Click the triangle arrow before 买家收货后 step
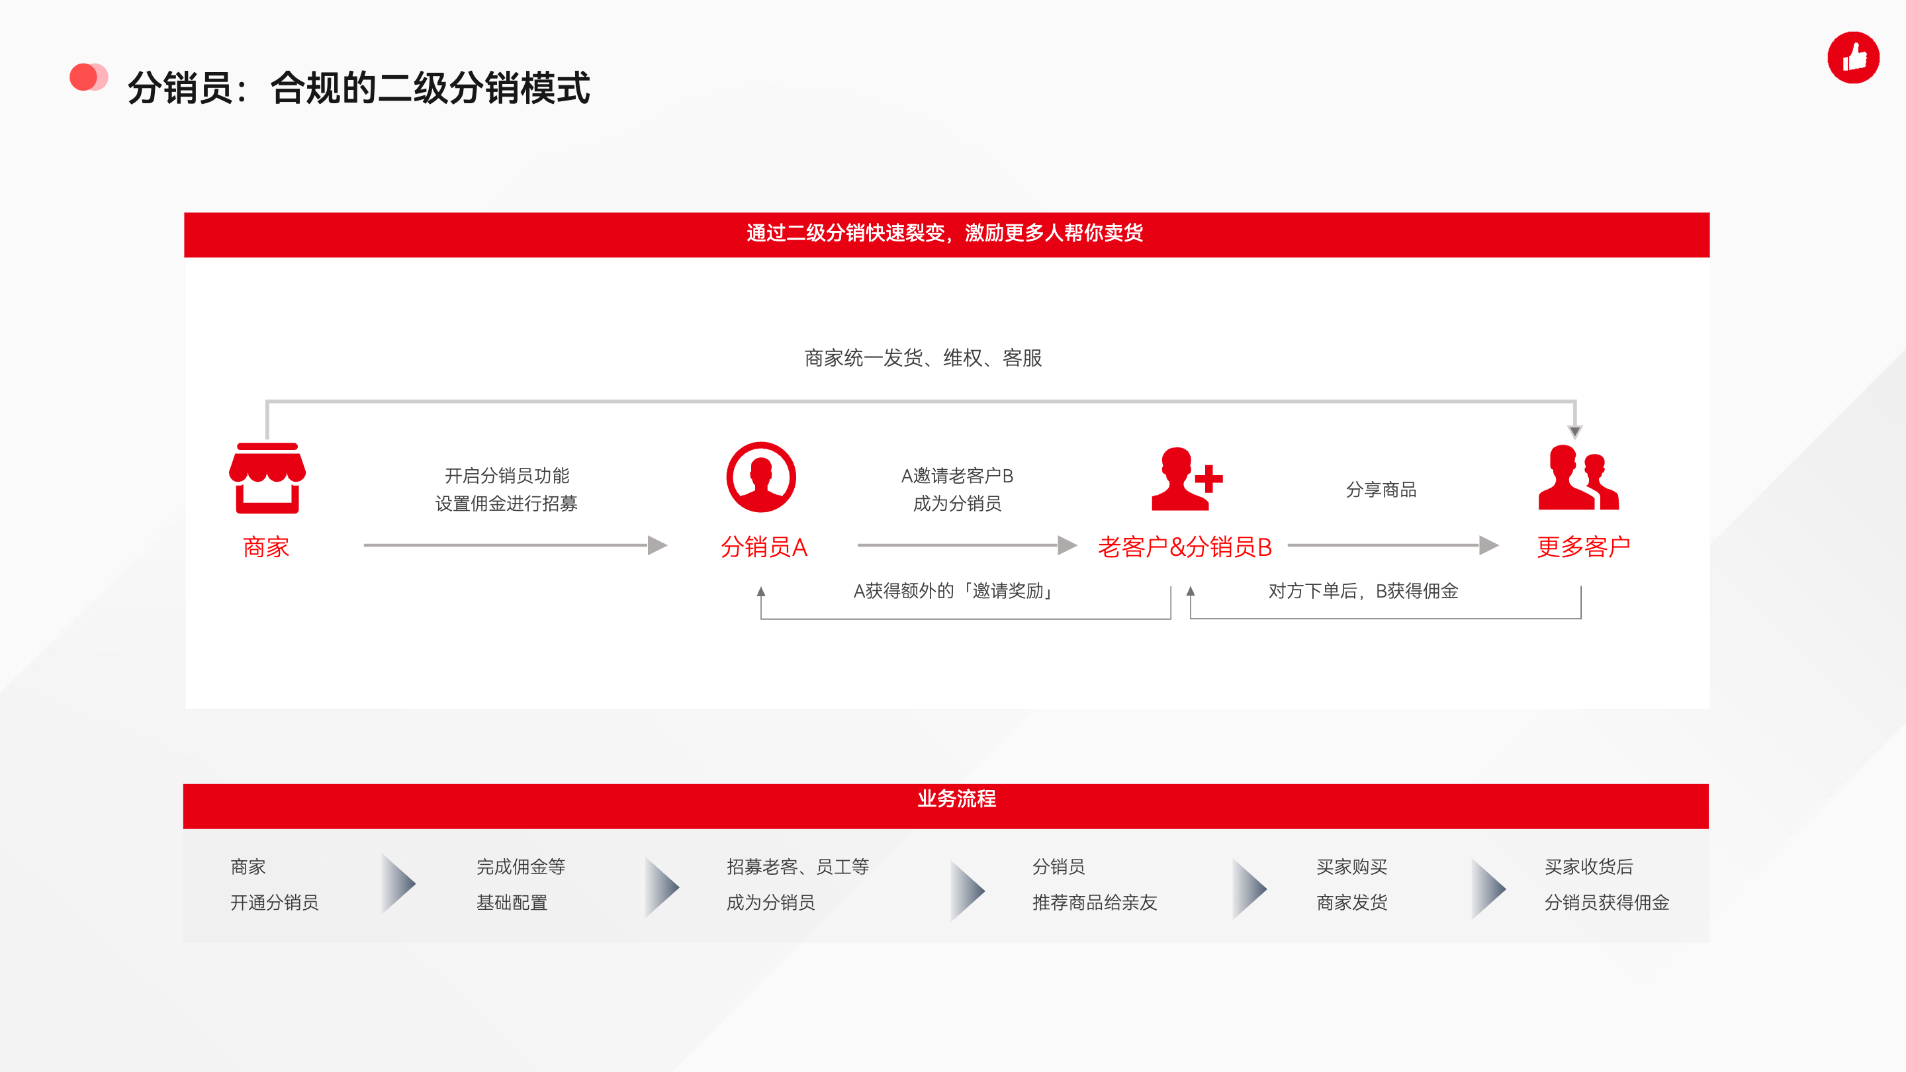Viewport: 1906px width, 1072px height. (x=1488, y=889)
